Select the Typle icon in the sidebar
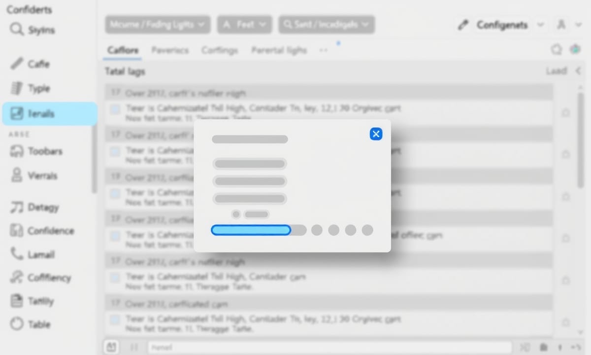Screen dimensions: 591x355 (x=17, y=88)
